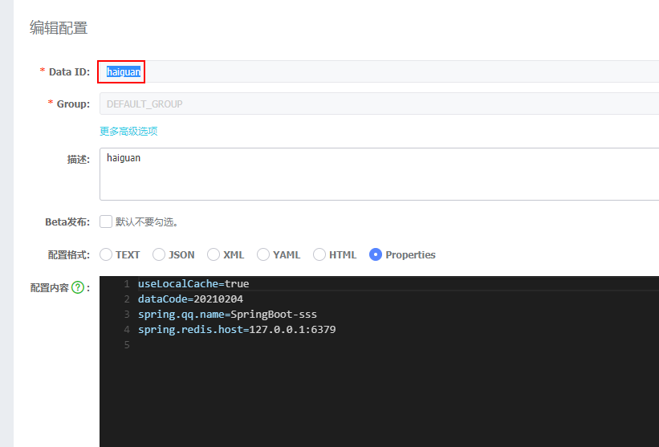Viewport: 659px width, 447px height.
Task: Focus the 描述 description textarea
Action: pos(379,174)
